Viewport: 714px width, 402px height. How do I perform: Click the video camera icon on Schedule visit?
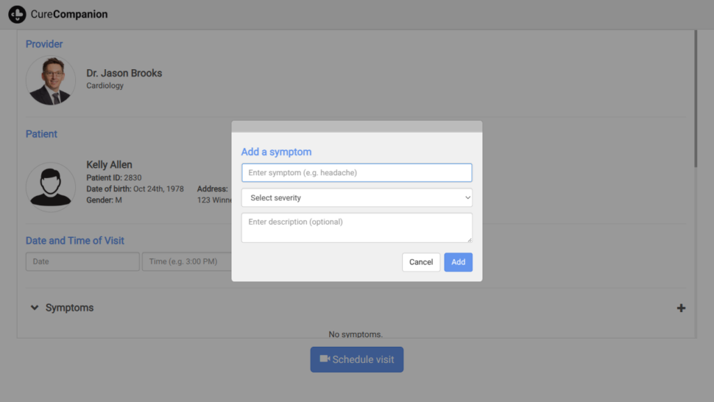click(x=324, y=359)
